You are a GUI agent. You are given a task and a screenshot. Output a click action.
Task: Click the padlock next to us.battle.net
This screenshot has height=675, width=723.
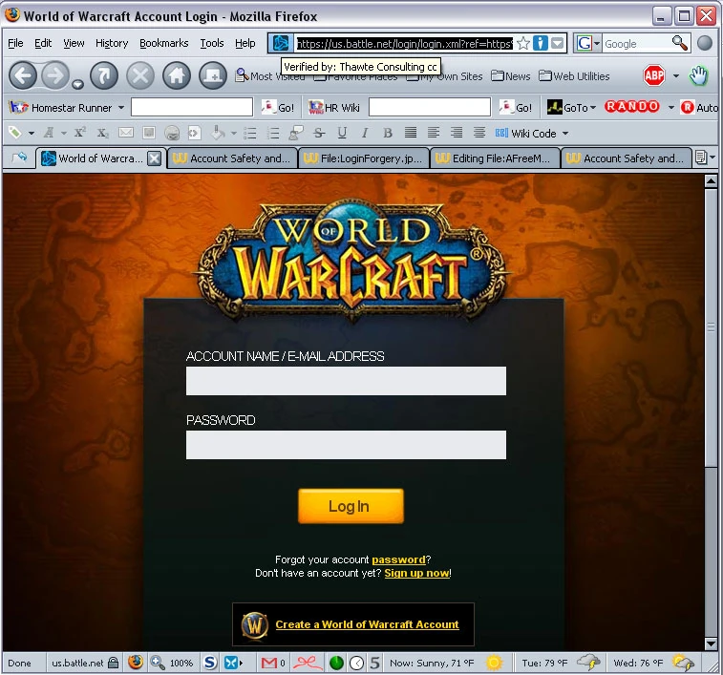[113, 663]
